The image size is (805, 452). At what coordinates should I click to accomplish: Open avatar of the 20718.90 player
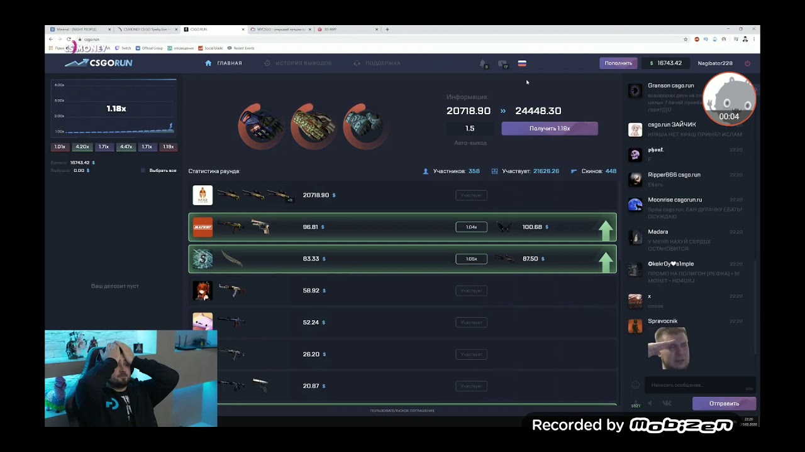[x=203, y=195]
